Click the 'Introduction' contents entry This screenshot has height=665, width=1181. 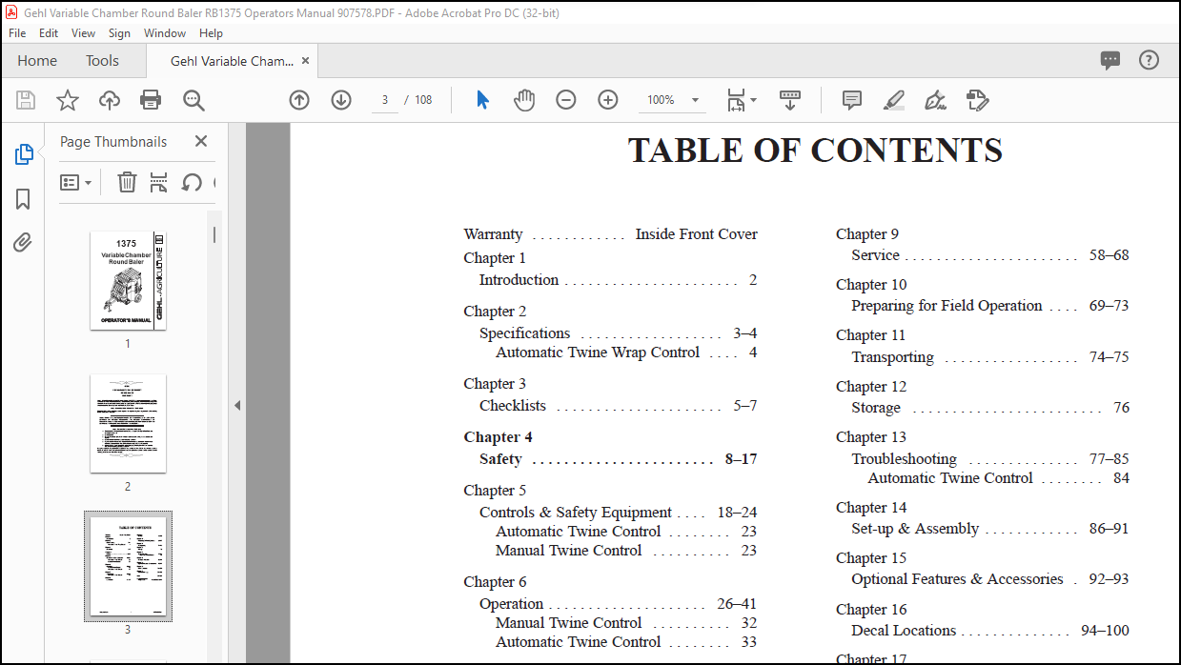[519, 280]
